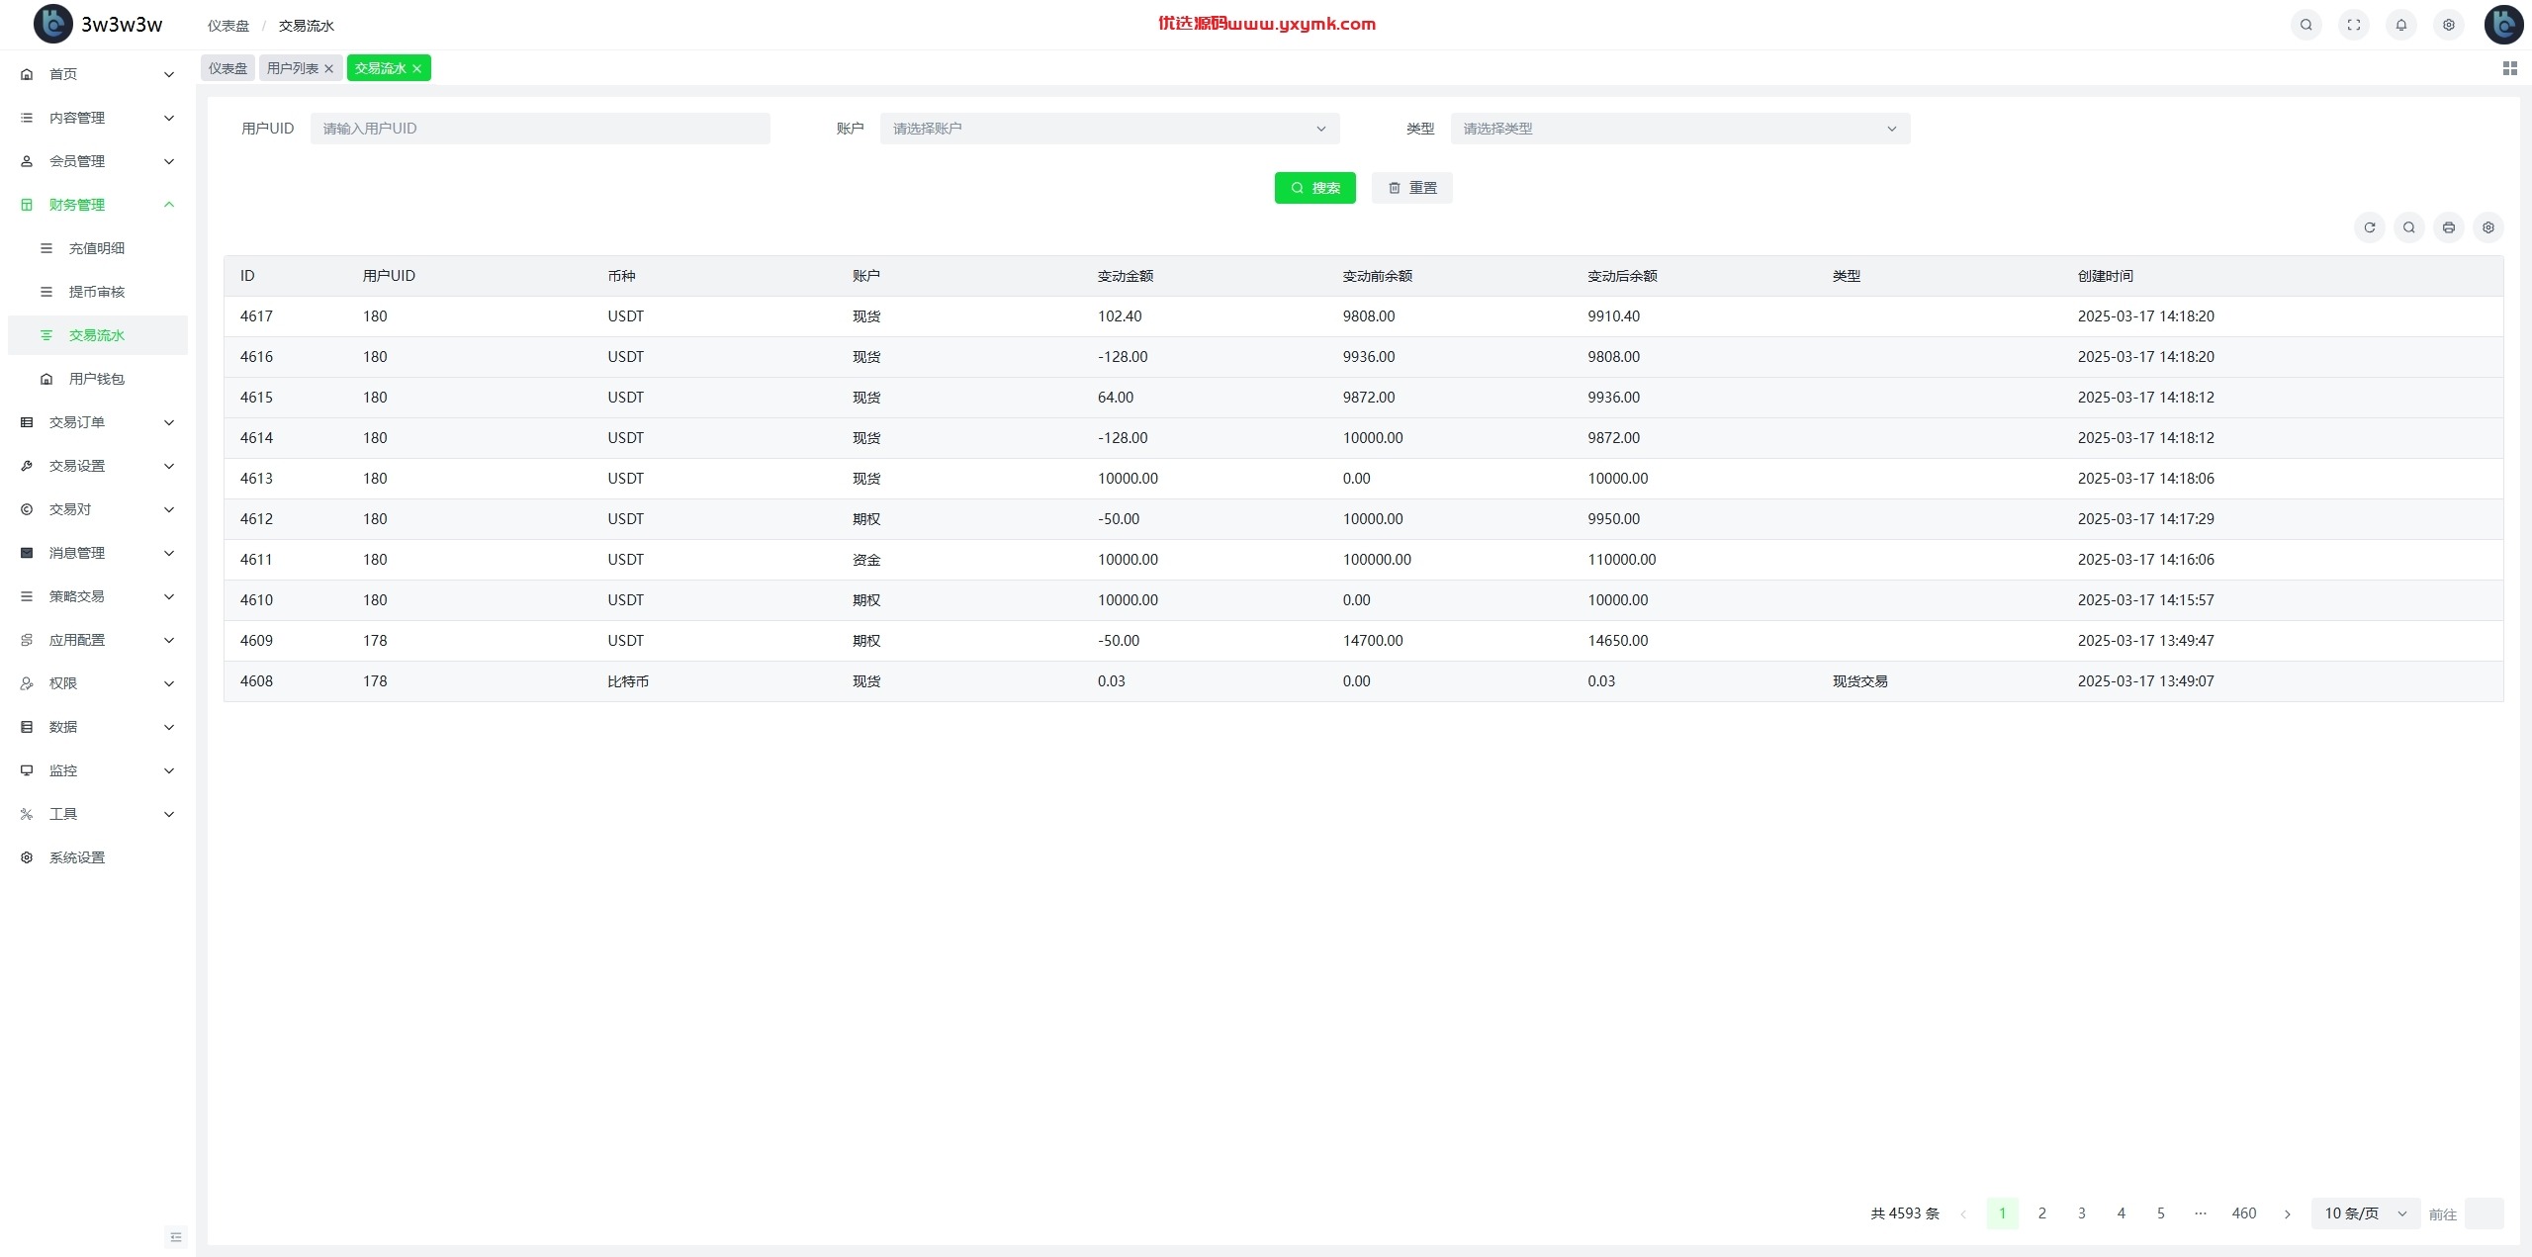Open header search icon
Image resolution: width=2532 pixels, height=1257 pixels.
(2306, 25)
